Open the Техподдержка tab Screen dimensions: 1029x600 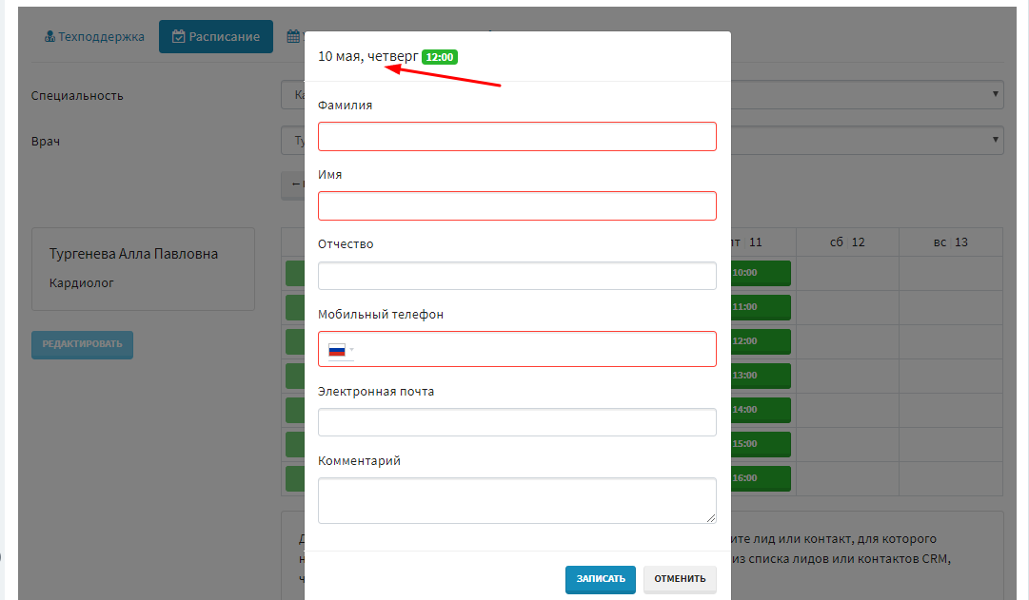tap(94, 37)
